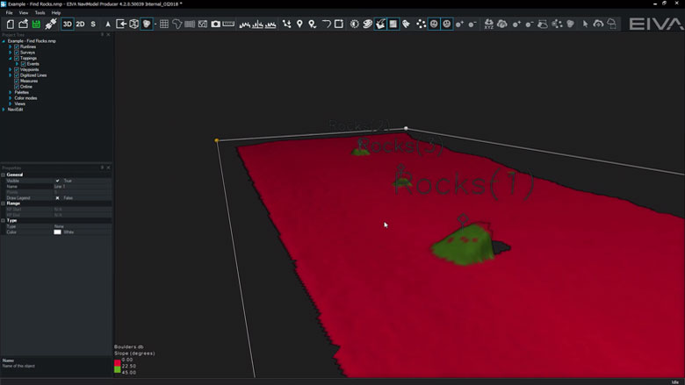Toggle the Digitized Lines checkbox
Image resolution: width=685 pixels, height=385 pixels.
pyautogui.click(x=17, y=75)
